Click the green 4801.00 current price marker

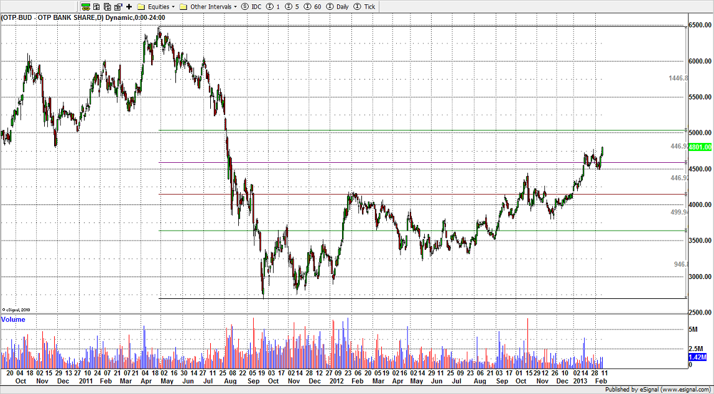pyautogui.click(x=700, y=147)
